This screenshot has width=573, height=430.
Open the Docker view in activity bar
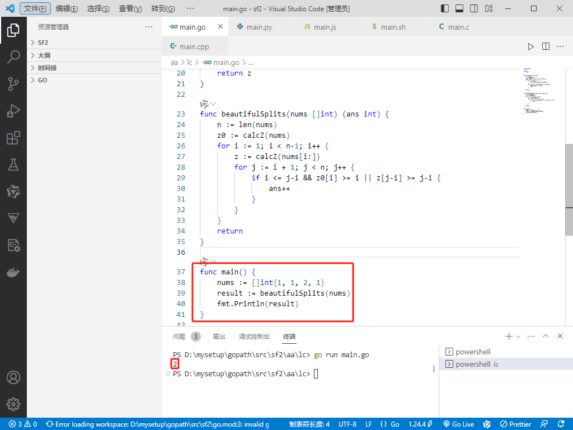point(13,273)
